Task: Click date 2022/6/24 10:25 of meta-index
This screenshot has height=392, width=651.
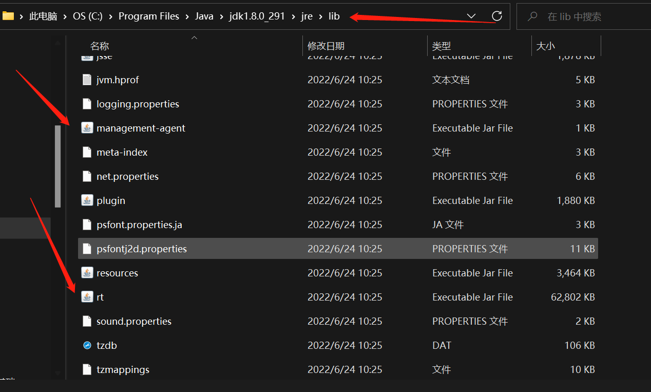Action: 345,152
